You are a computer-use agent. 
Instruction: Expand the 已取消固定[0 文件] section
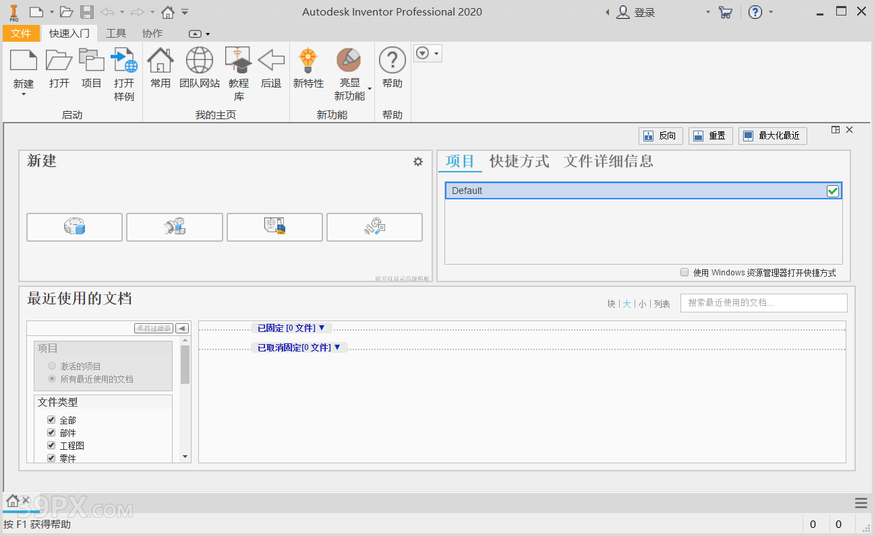pyautogui.click(x=299, y=347)
